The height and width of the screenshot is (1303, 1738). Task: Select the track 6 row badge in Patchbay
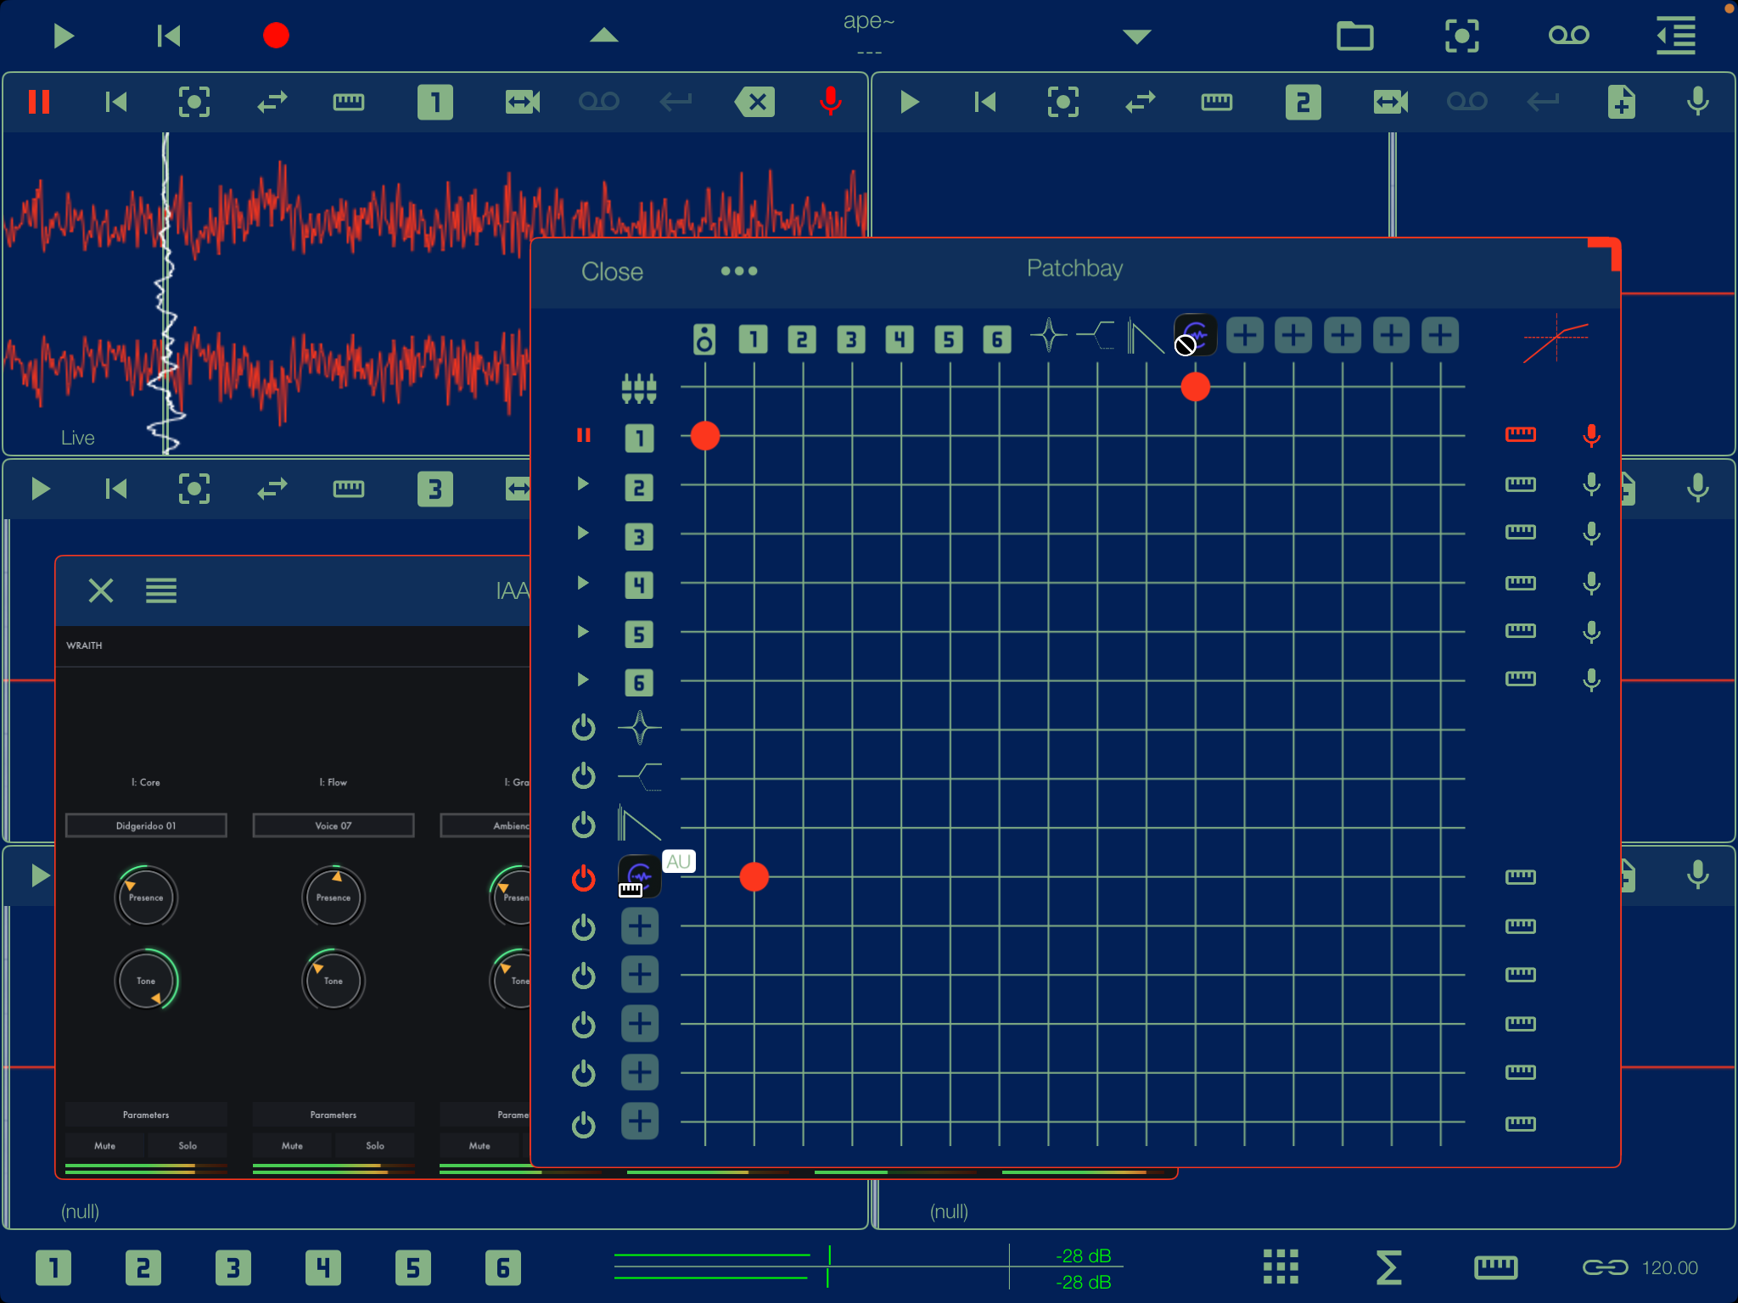(639, 682)
